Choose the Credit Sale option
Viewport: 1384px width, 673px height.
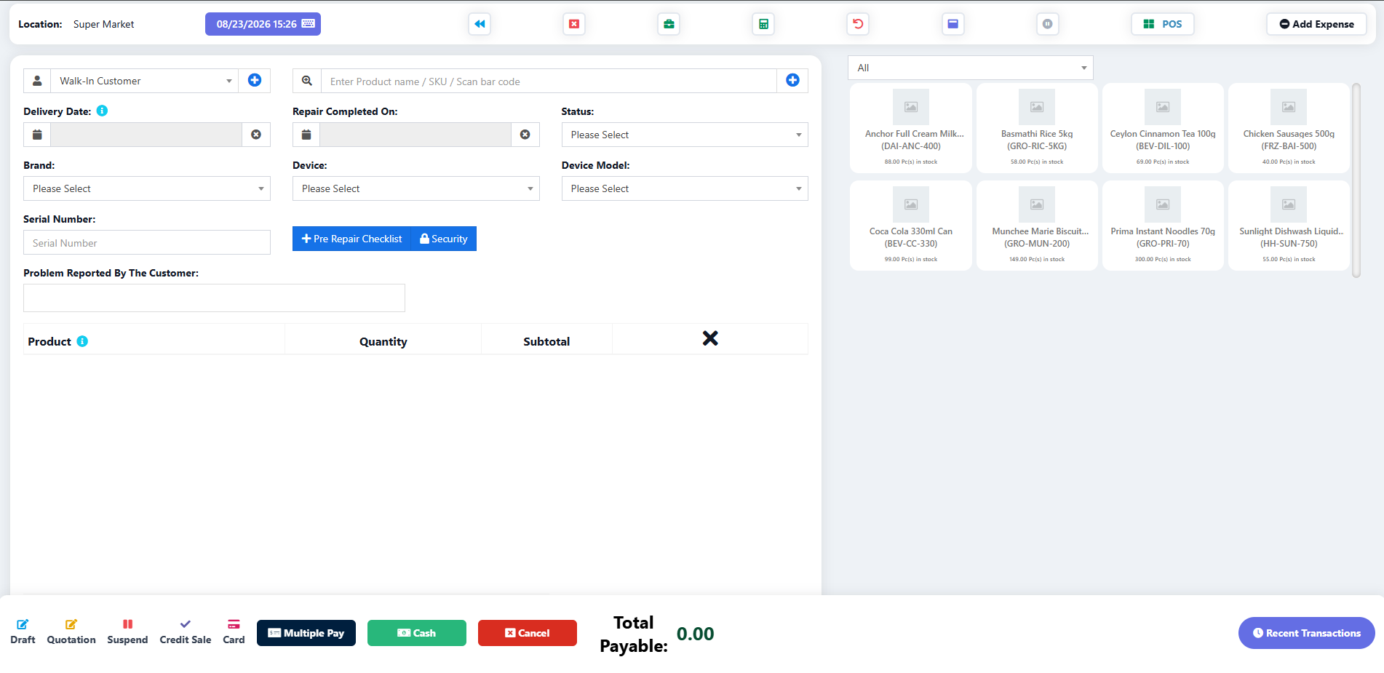[186, 632]
